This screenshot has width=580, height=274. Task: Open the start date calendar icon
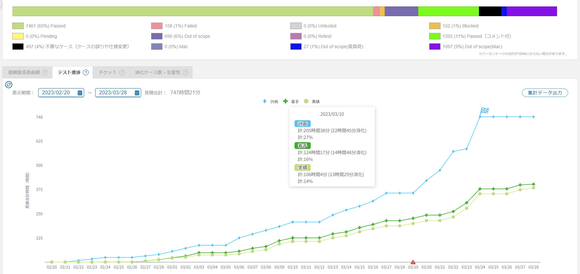point(80,93)
